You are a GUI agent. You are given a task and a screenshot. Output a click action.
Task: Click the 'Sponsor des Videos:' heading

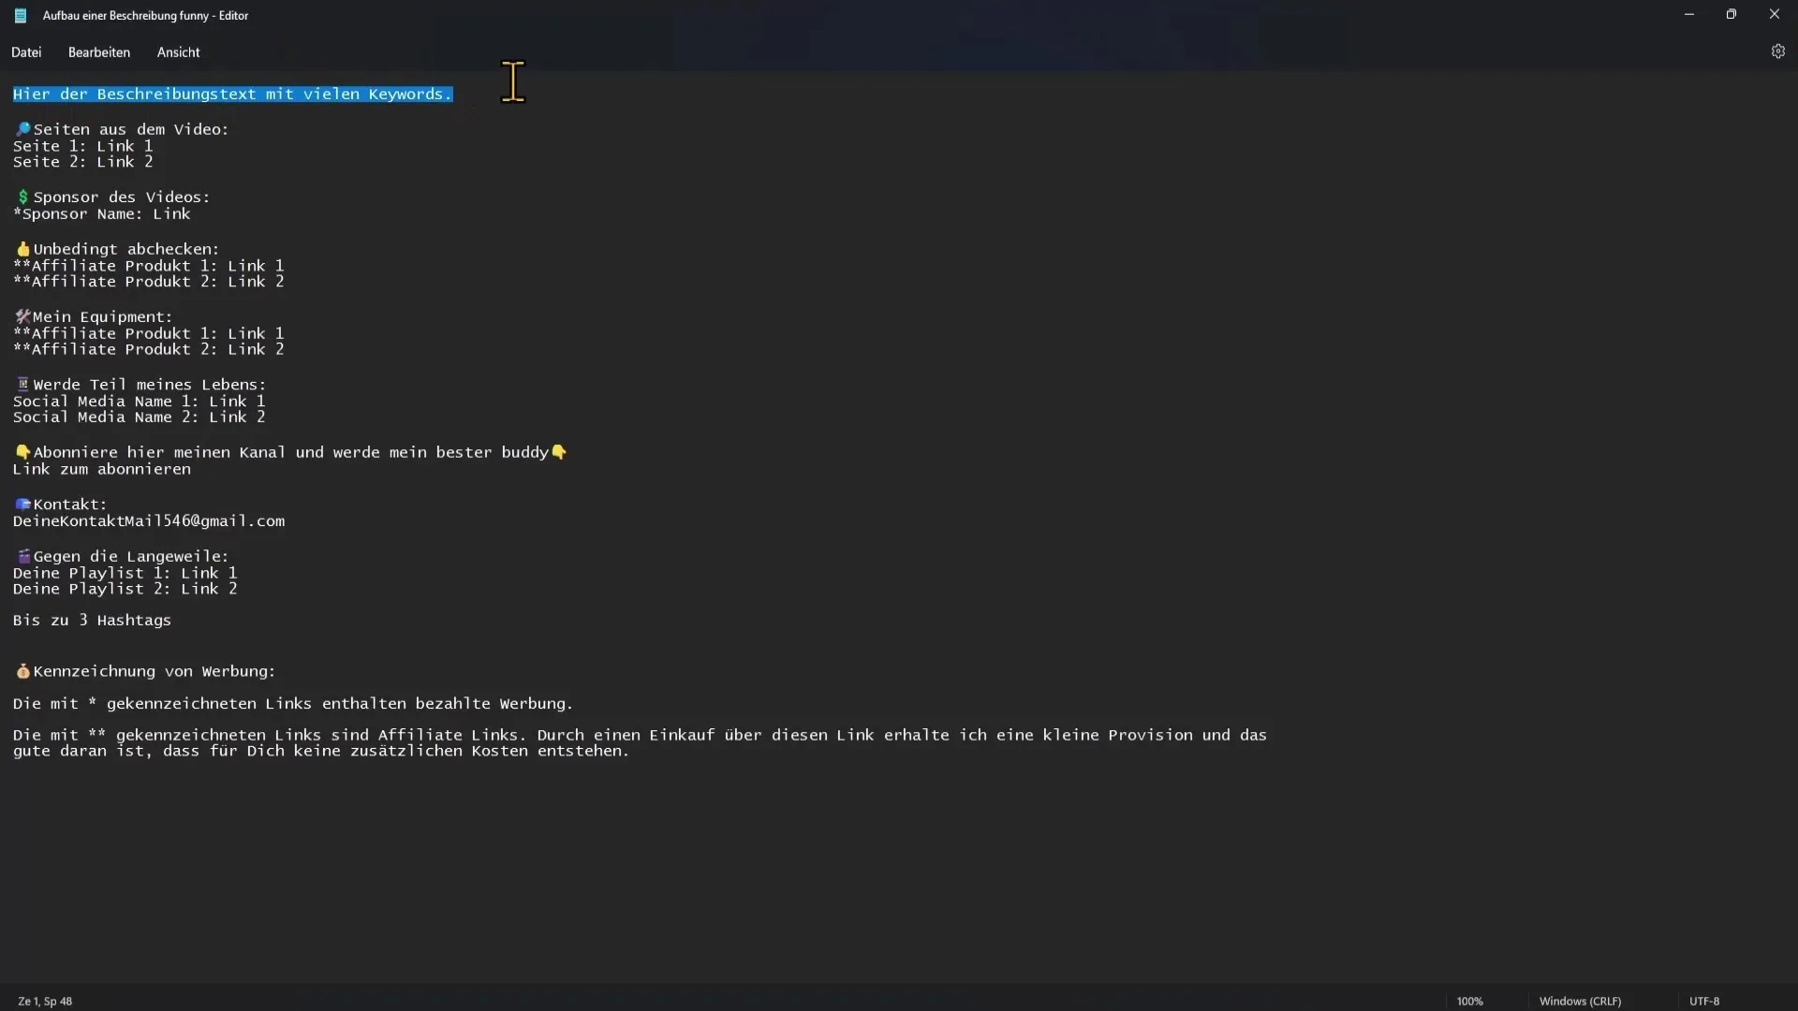[x=122, y=197]
